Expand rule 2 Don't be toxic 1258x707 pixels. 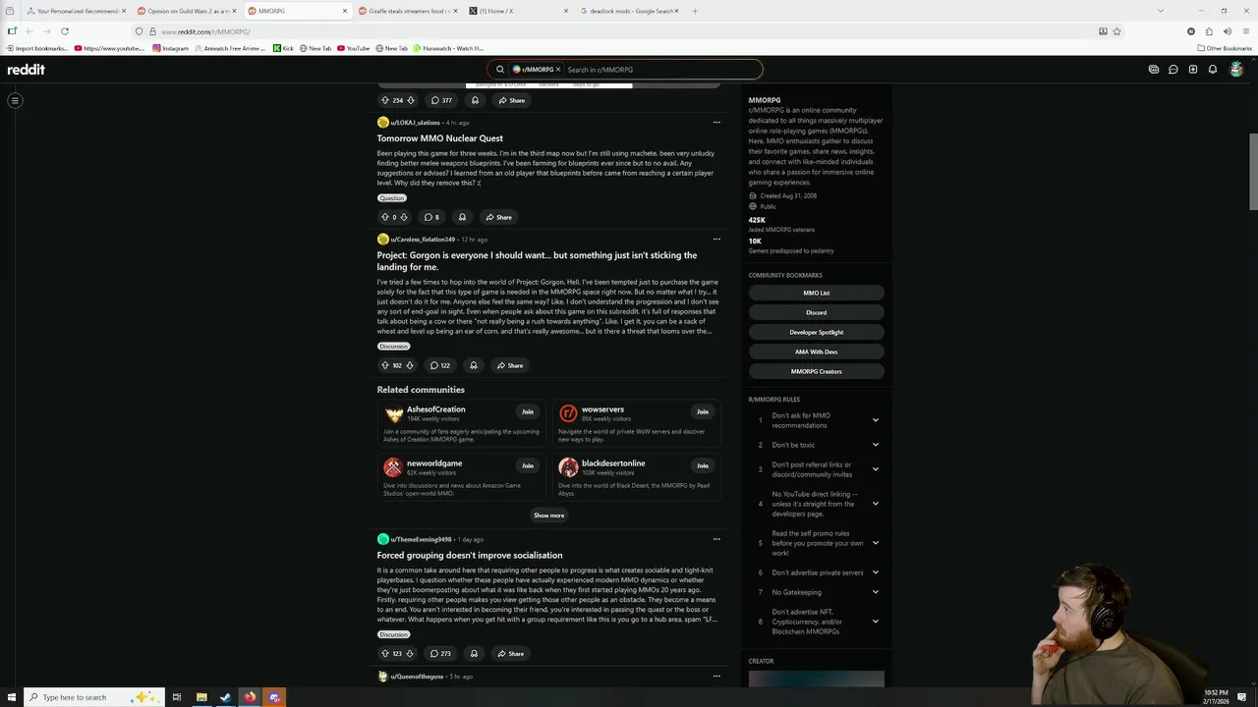point(876,445)
